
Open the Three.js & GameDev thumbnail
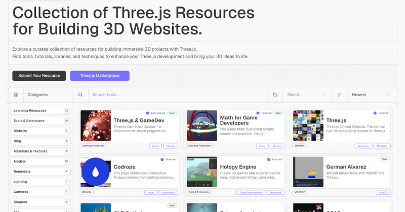coord(96,125)
